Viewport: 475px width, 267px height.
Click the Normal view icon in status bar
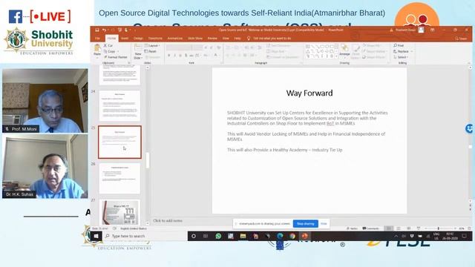(389, 228)
